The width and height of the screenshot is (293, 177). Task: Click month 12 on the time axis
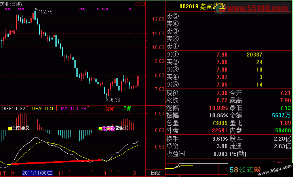click(61, 173)
